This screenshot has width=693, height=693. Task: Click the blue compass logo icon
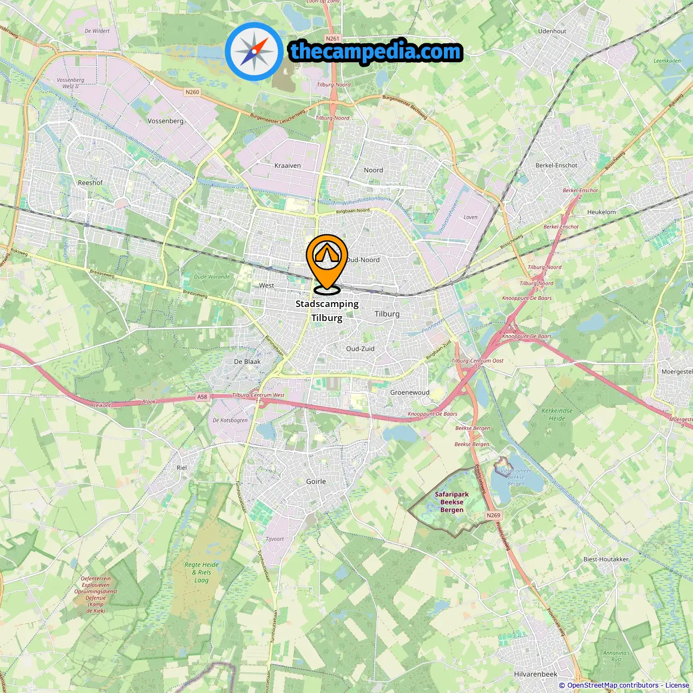point(254,51)
